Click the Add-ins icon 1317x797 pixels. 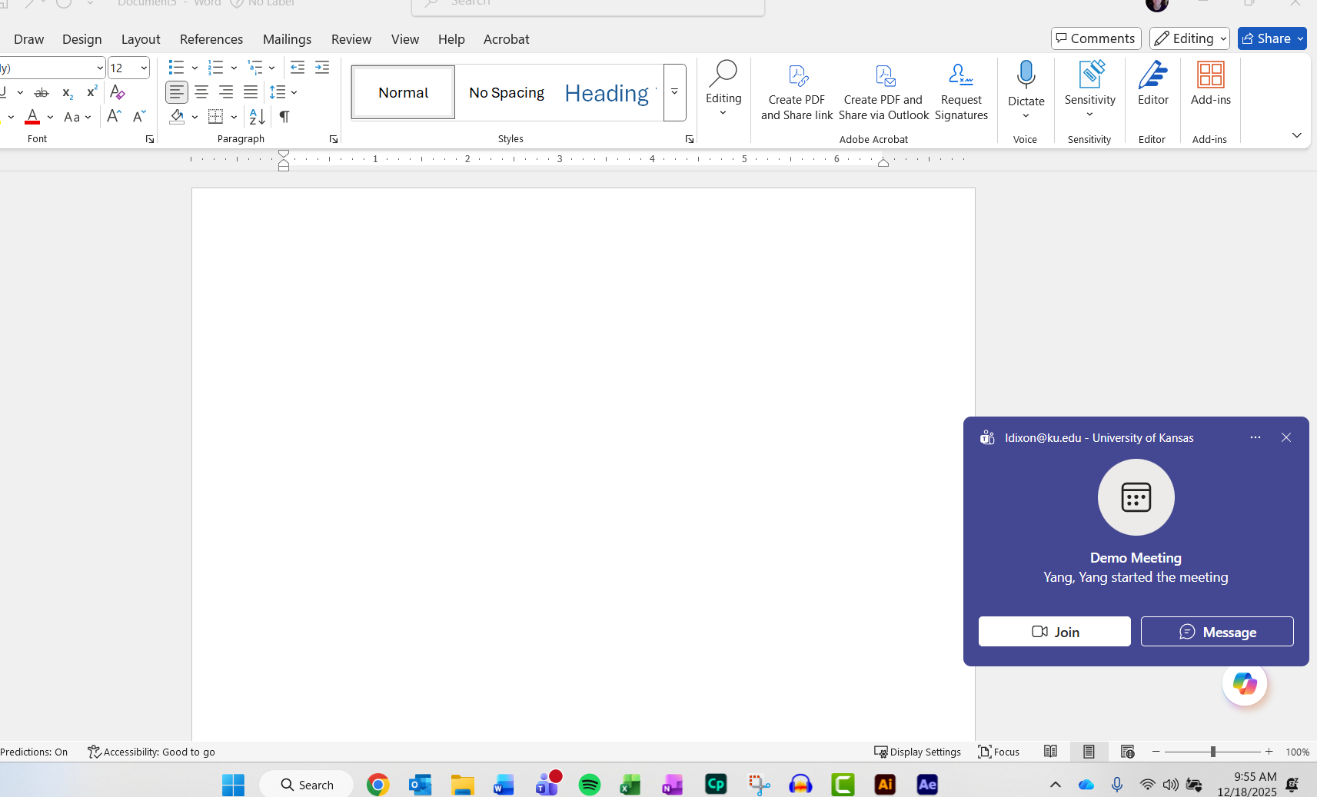pyautogui.click(x=1210, y=83)
